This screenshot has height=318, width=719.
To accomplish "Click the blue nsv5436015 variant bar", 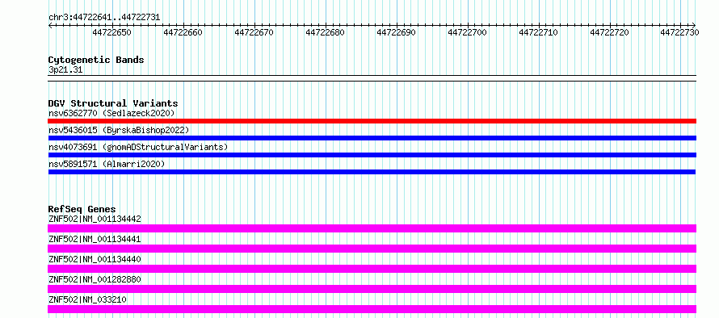I will pyautogui.click(x=372, y=138).
